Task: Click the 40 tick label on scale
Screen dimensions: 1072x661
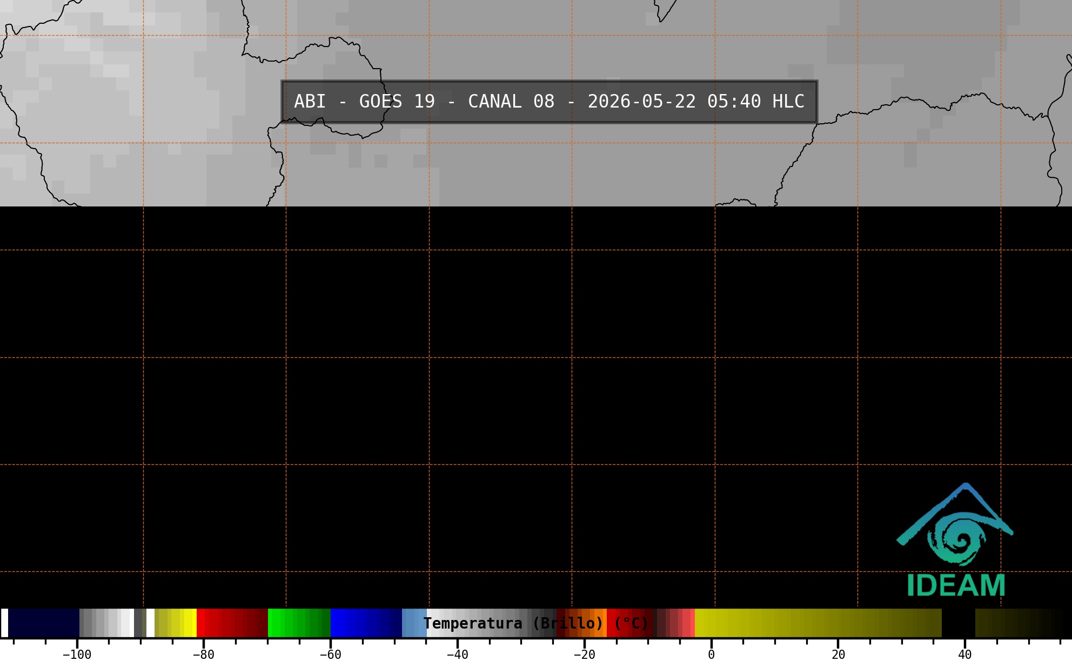Action: coord(965,655)
